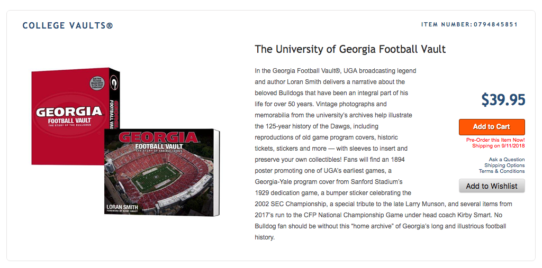542x268 pixels.
Task: Click the orange Add to Cart button
Action: [x=492, y=127]
